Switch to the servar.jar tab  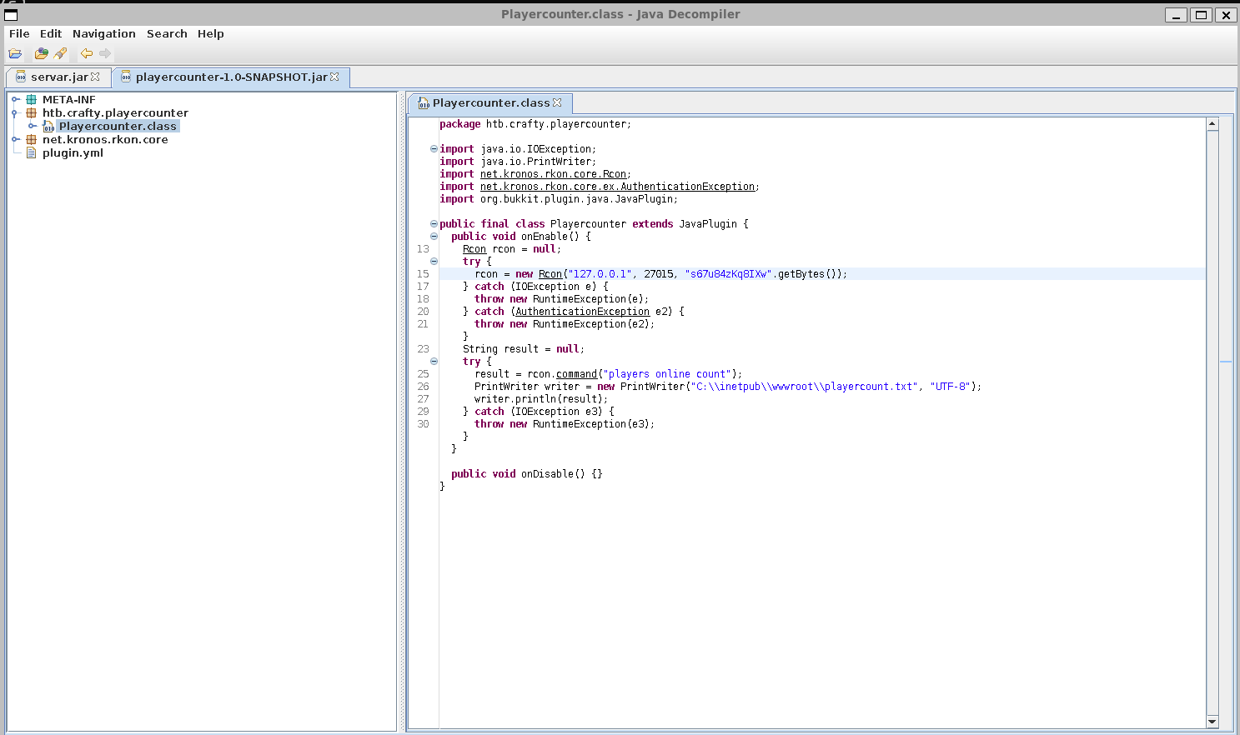(x=58, y=77)
